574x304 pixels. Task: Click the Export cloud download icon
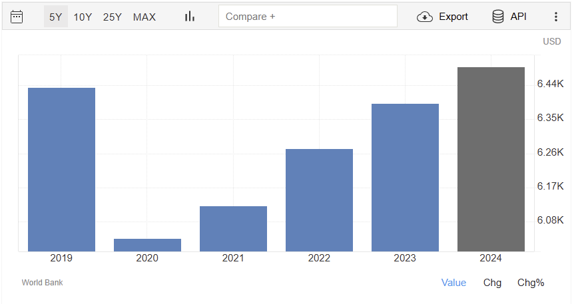click(425, 17)
